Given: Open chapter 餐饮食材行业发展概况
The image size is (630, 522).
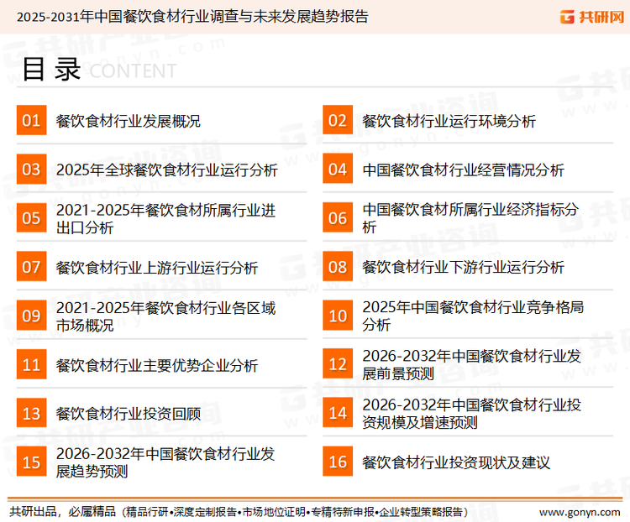Looking at the screenshot, I should coord(128,122).
